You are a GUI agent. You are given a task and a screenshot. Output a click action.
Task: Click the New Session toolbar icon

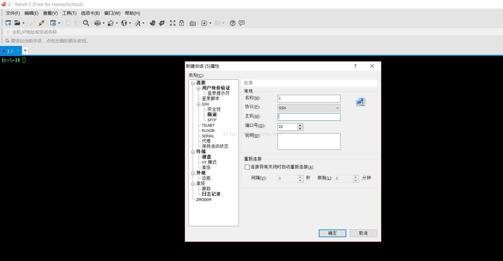[x=8, y=23]
